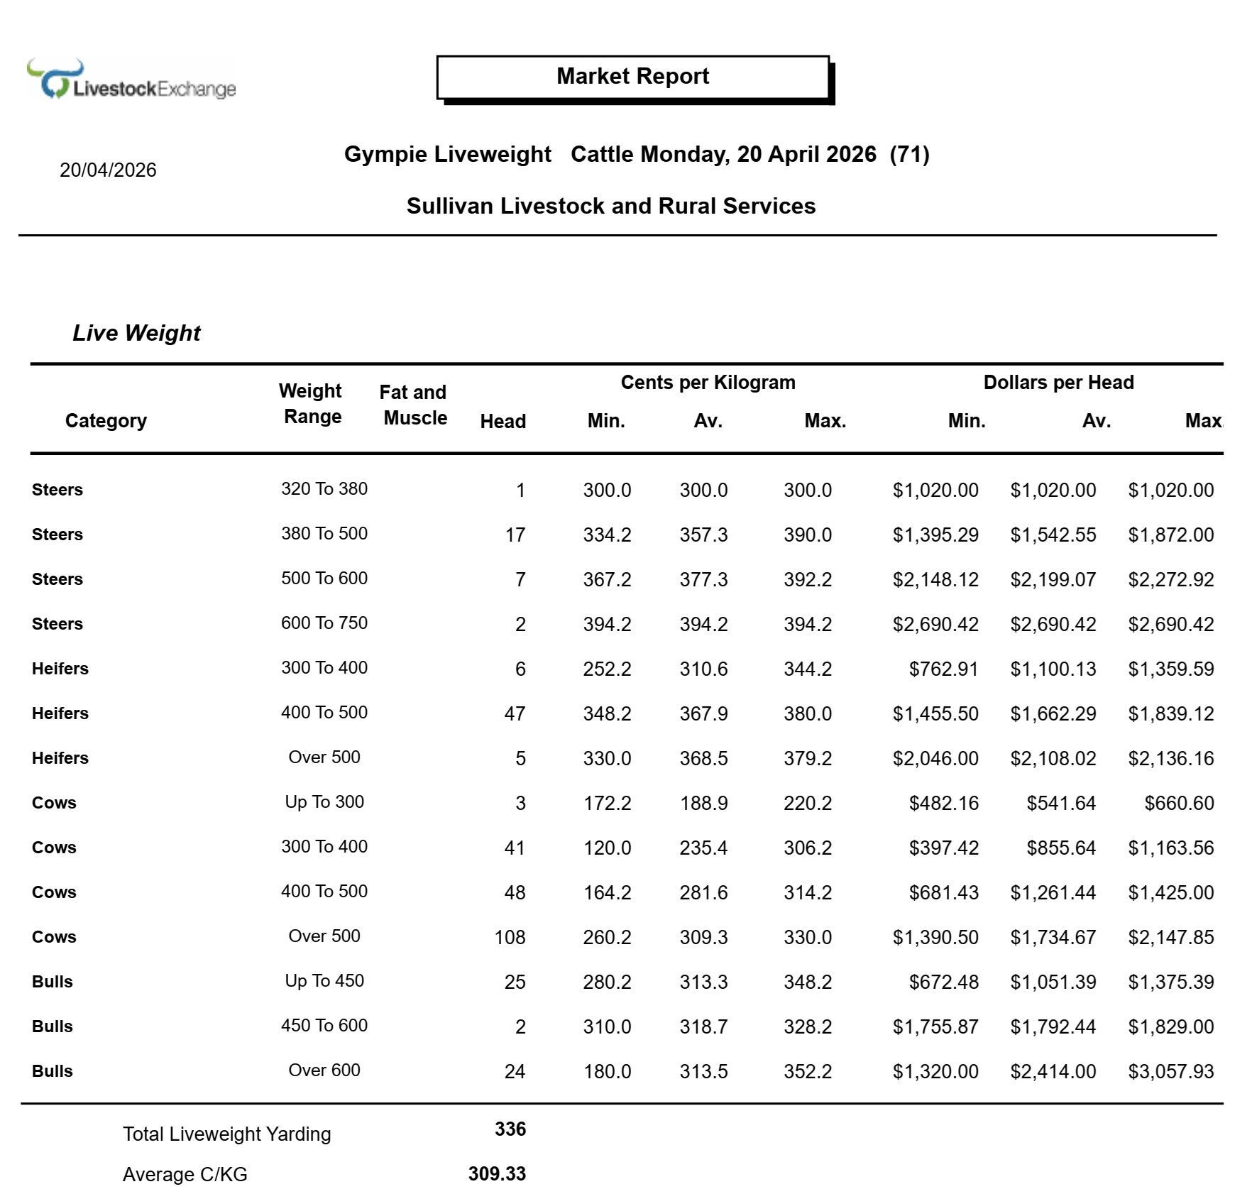The width and height of the screenshot is (1252, 1194).
Task: Click the Market Report title box
Action: point(633,77)
